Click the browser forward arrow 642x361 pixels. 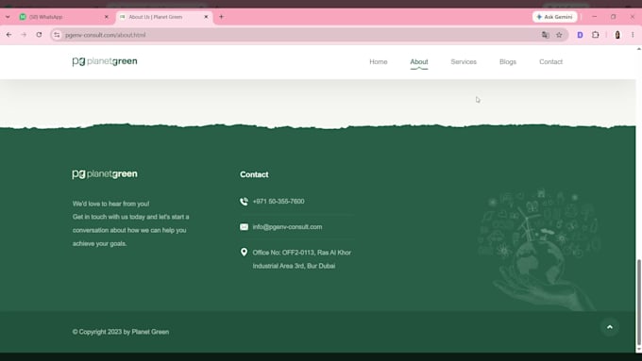[x=24, y=35]
